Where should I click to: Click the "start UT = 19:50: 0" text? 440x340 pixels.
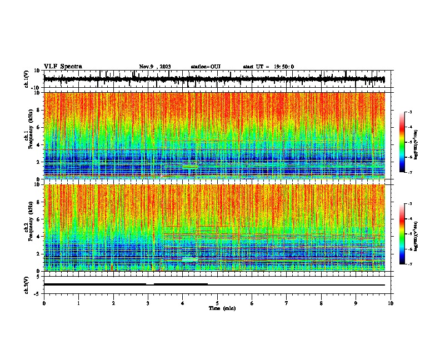click(268, 67)
